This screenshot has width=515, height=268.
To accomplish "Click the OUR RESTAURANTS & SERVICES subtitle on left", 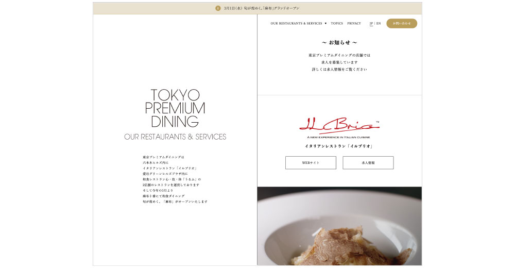I will 175,137.
